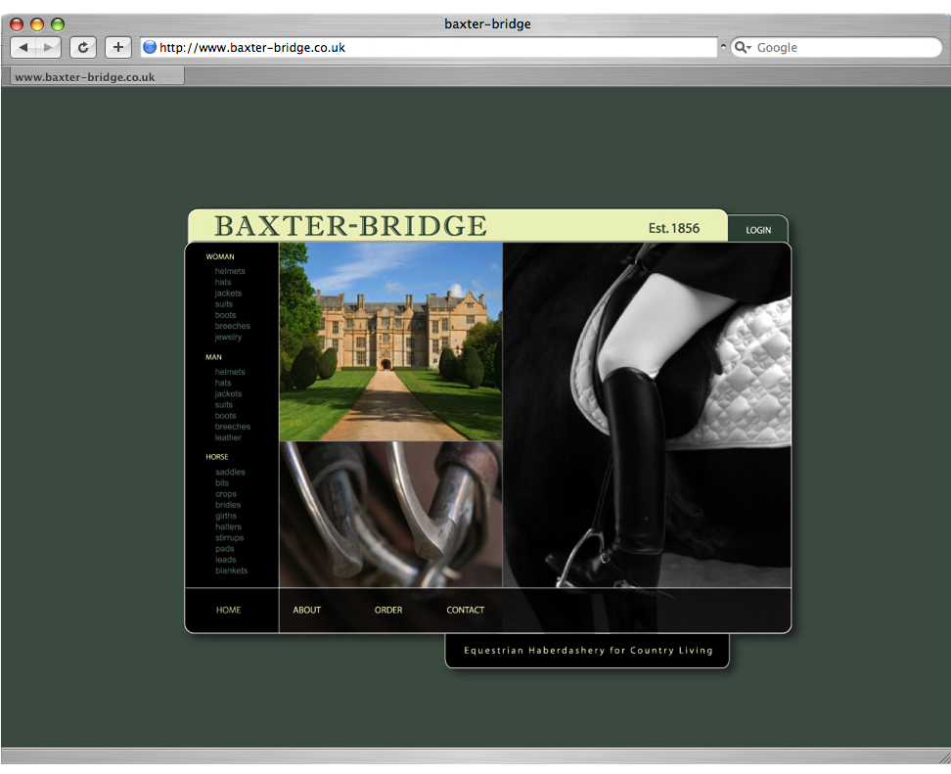Image resolution: width=951 pixels, height=774 pixels.
Task: Click the ORDER navigation link
Action: 387,610
